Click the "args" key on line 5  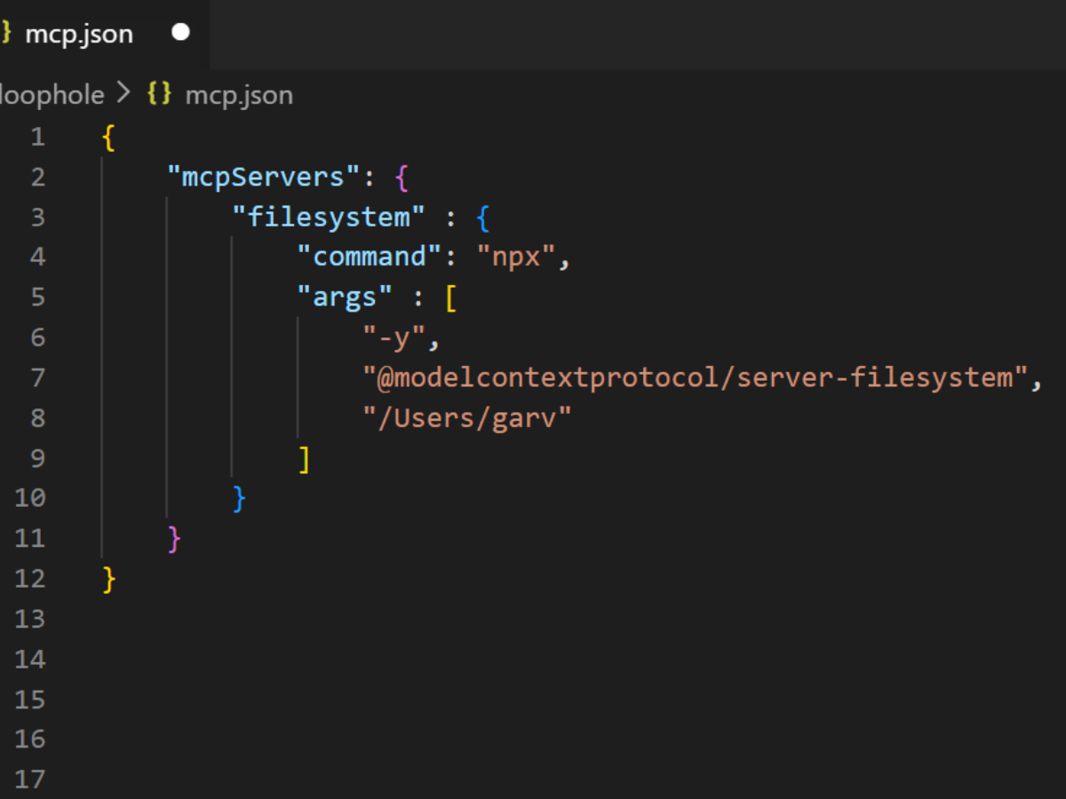345,297
